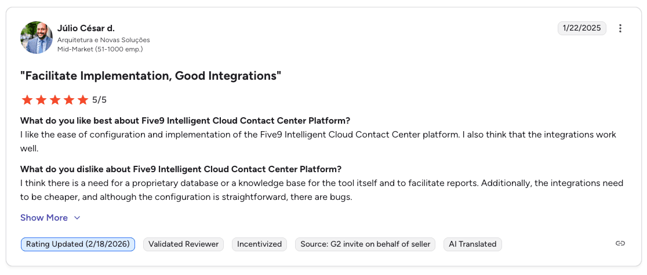Select the Incentivized tag
The width and height of the screenshot is (647, 275).
259,244
